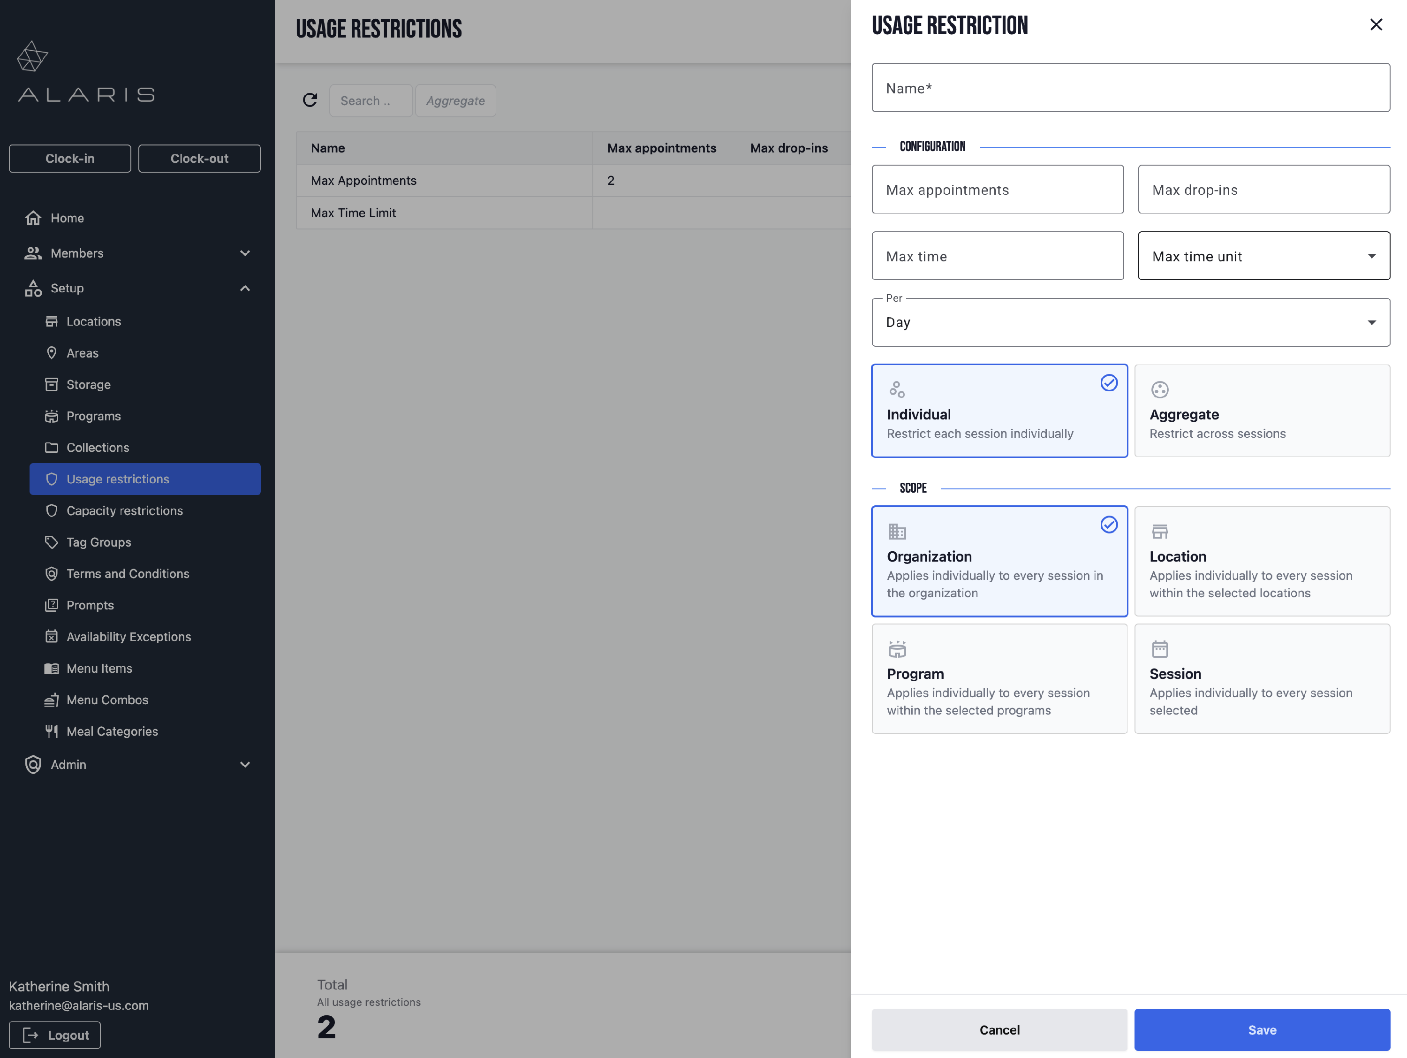Click the Availability Exceptions calendar icon

tap(52, 637)
